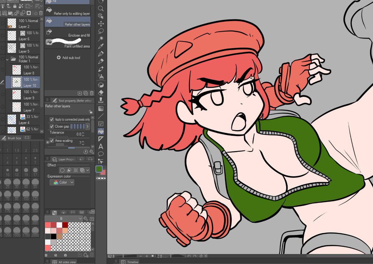373x264 pixels.
Task: Open the Expression color dropdown
Action: pos(62,182)
